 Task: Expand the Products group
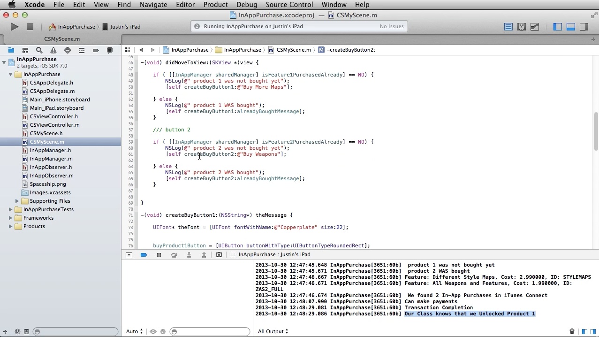click(x=10, y=226)
